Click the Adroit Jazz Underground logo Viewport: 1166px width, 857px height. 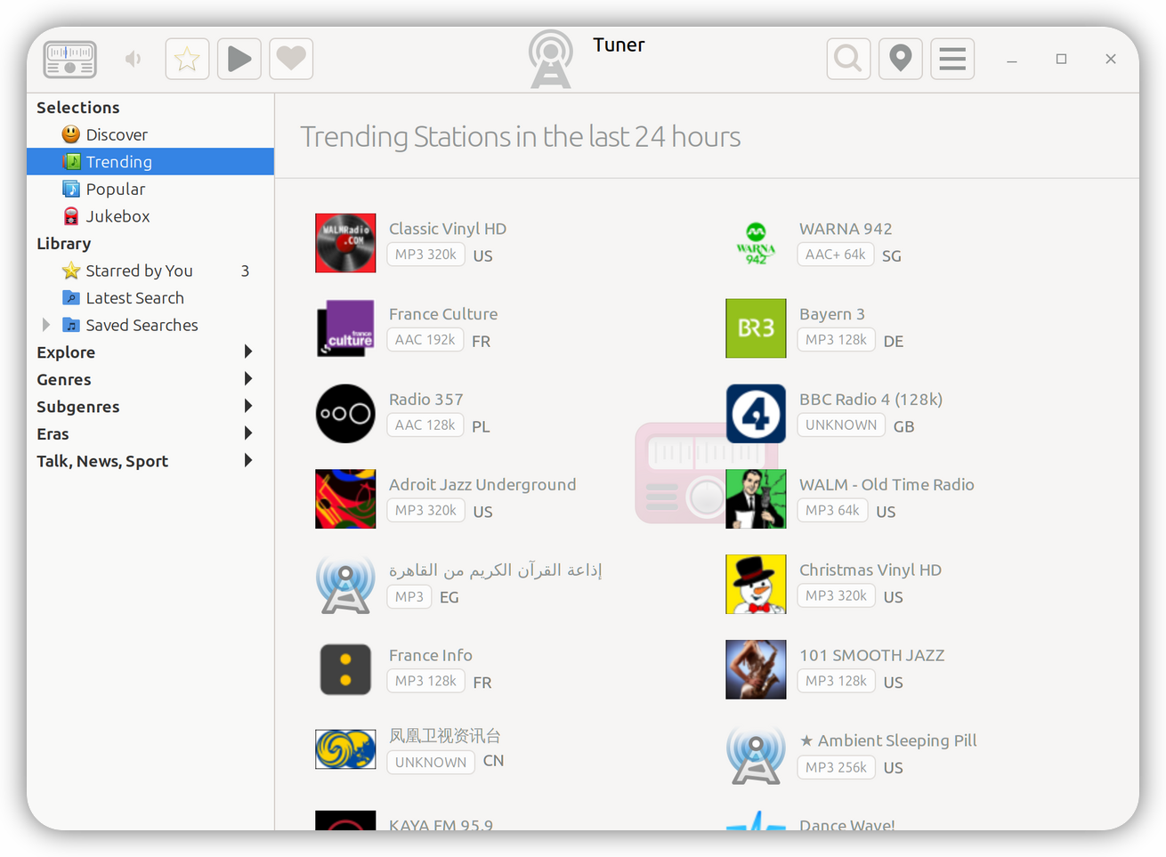[345, 499]
